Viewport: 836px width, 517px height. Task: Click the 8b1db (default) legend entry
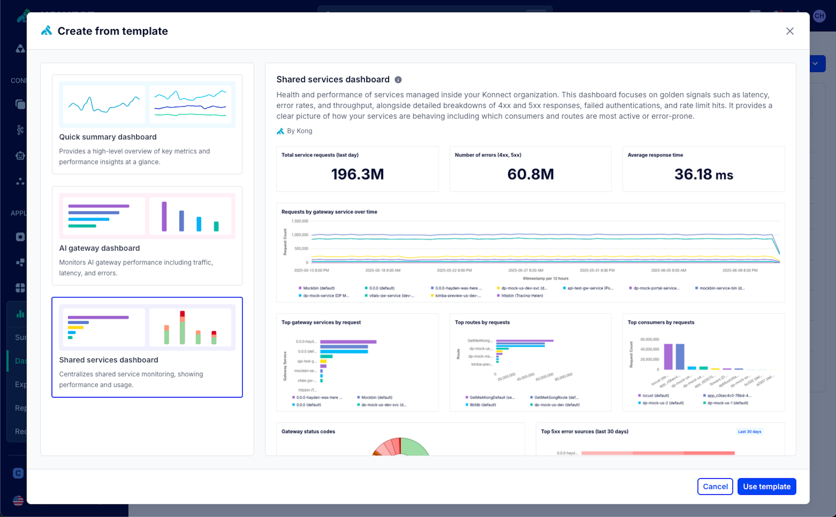click(x=481, y=405)
